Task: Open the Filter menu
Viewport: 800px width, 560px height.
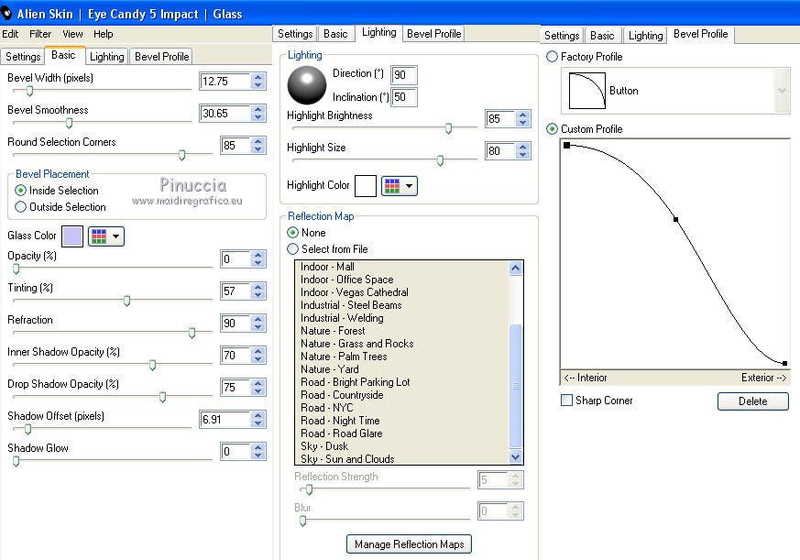Action: 40,34
